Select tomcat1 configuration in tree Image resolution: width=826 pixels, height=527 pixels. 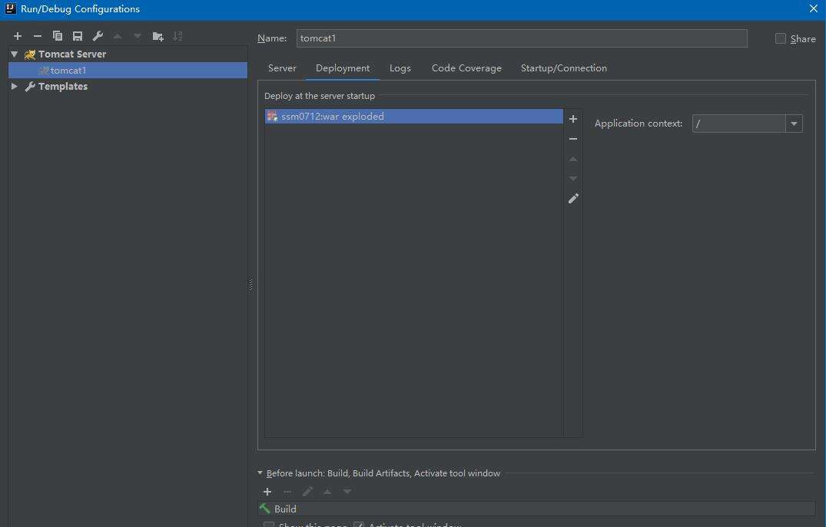(128, 70)
